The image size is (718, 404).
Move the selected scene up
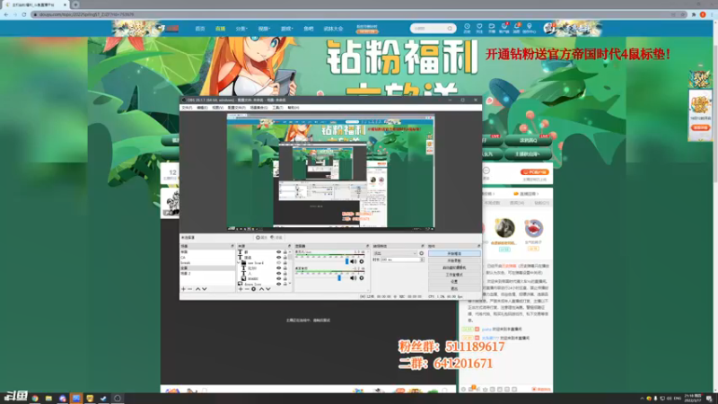click(197, 289)
